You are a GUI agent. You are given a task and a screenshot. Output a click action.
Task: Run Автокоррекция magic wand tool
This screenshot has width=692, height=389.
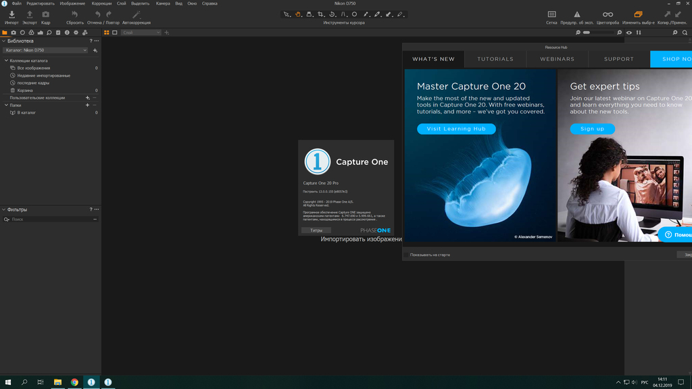click(x=136, y=14)
